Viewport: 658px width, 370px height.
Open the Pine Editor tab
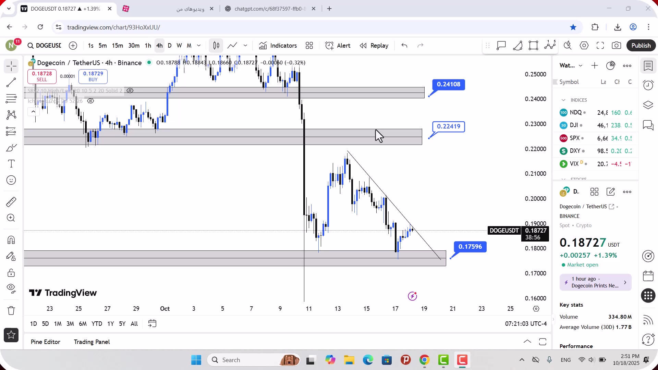pos(46,342)
